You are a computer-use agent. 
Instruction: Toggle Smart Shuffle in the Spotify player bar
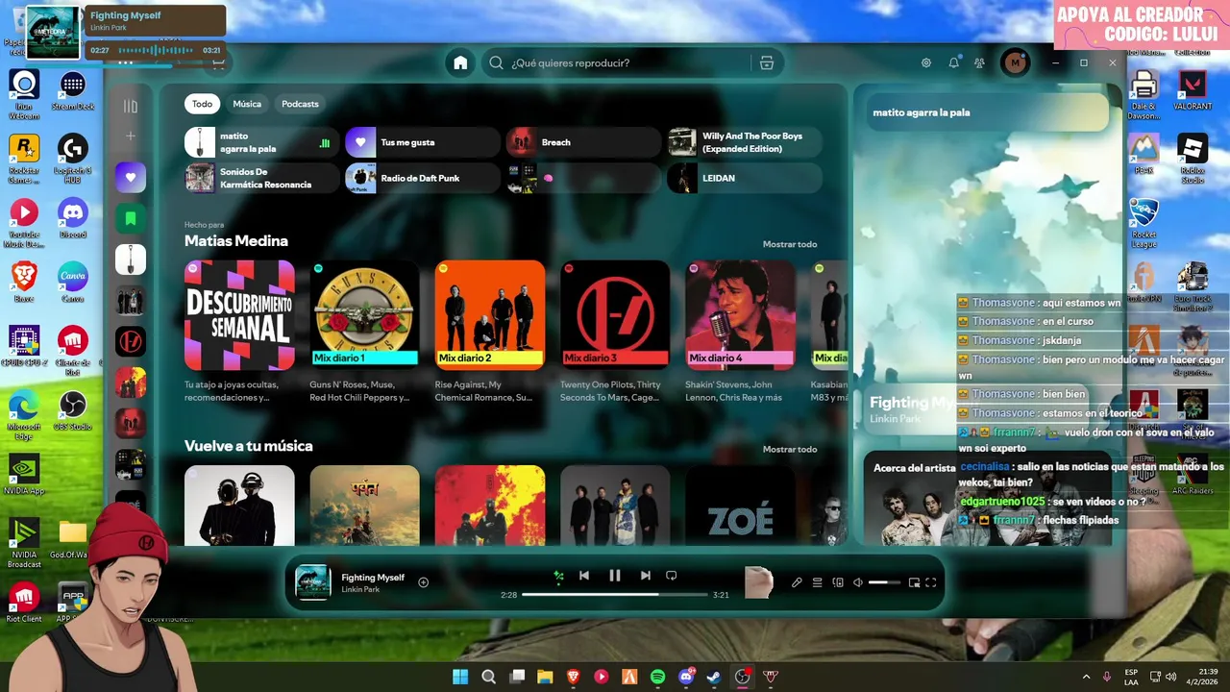558,576
